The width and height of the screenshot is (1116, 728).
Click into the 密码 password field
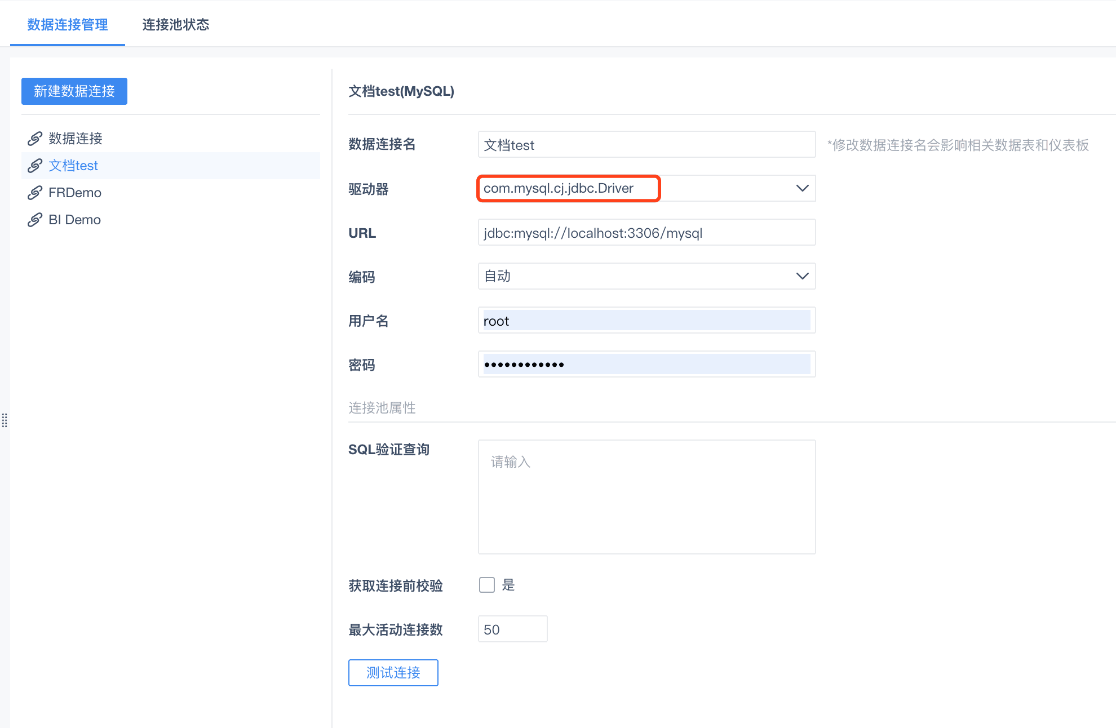pos(646,365)
